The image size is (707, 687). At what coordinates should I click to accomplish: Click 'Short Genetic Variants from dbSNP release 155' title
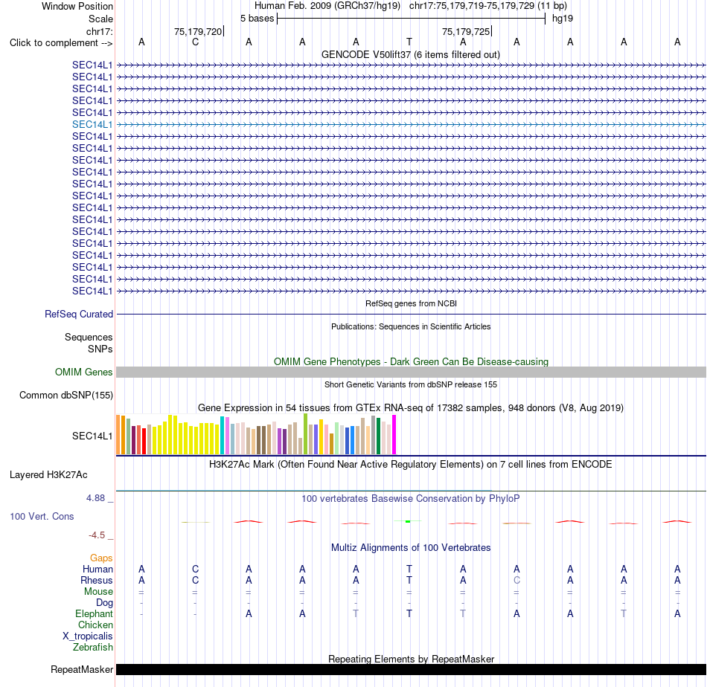411,384
